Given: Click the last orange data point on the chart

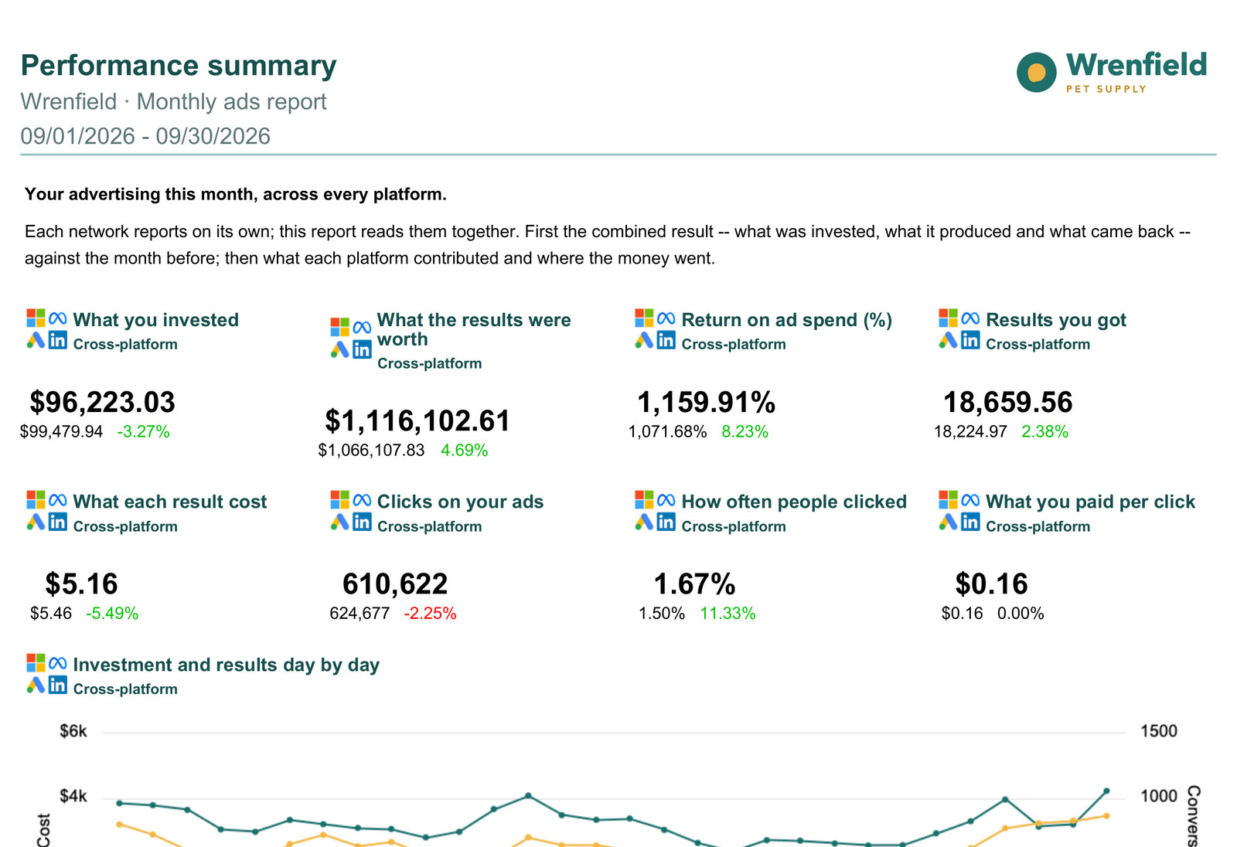Looking at the screenshot, I should [x=1106, y=815].
